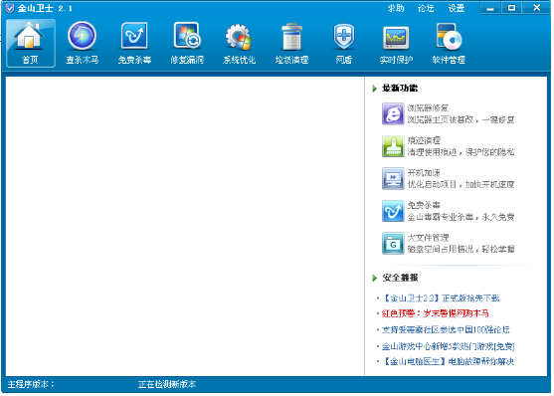Viewport: 554px width, 396px height.
Task: Click the 正在检测新版本 status text
Action: coord(167,384)
